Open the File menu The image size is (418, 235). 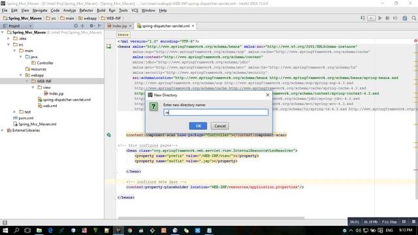[5, 10]
